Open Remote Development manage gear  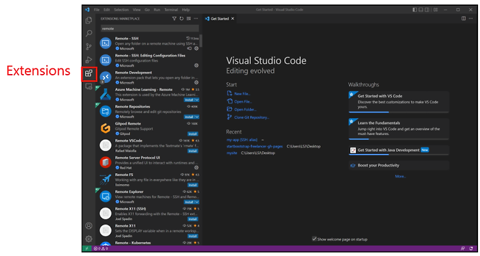pos(196,82)
